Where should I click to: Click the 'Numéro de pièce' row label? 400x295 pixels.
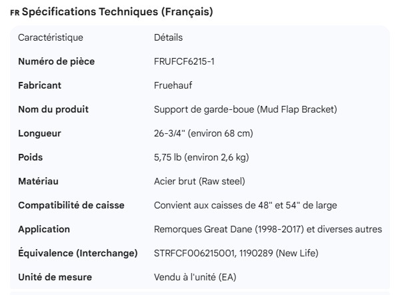click(56, 61)
